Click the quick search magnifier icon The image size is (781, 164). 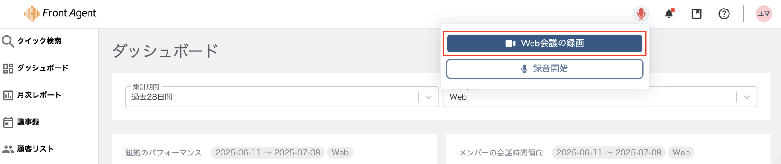pyautogui.click(x=8, y=41)
